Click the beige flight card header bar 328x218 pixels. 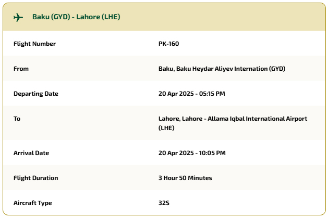coord(164,17)
